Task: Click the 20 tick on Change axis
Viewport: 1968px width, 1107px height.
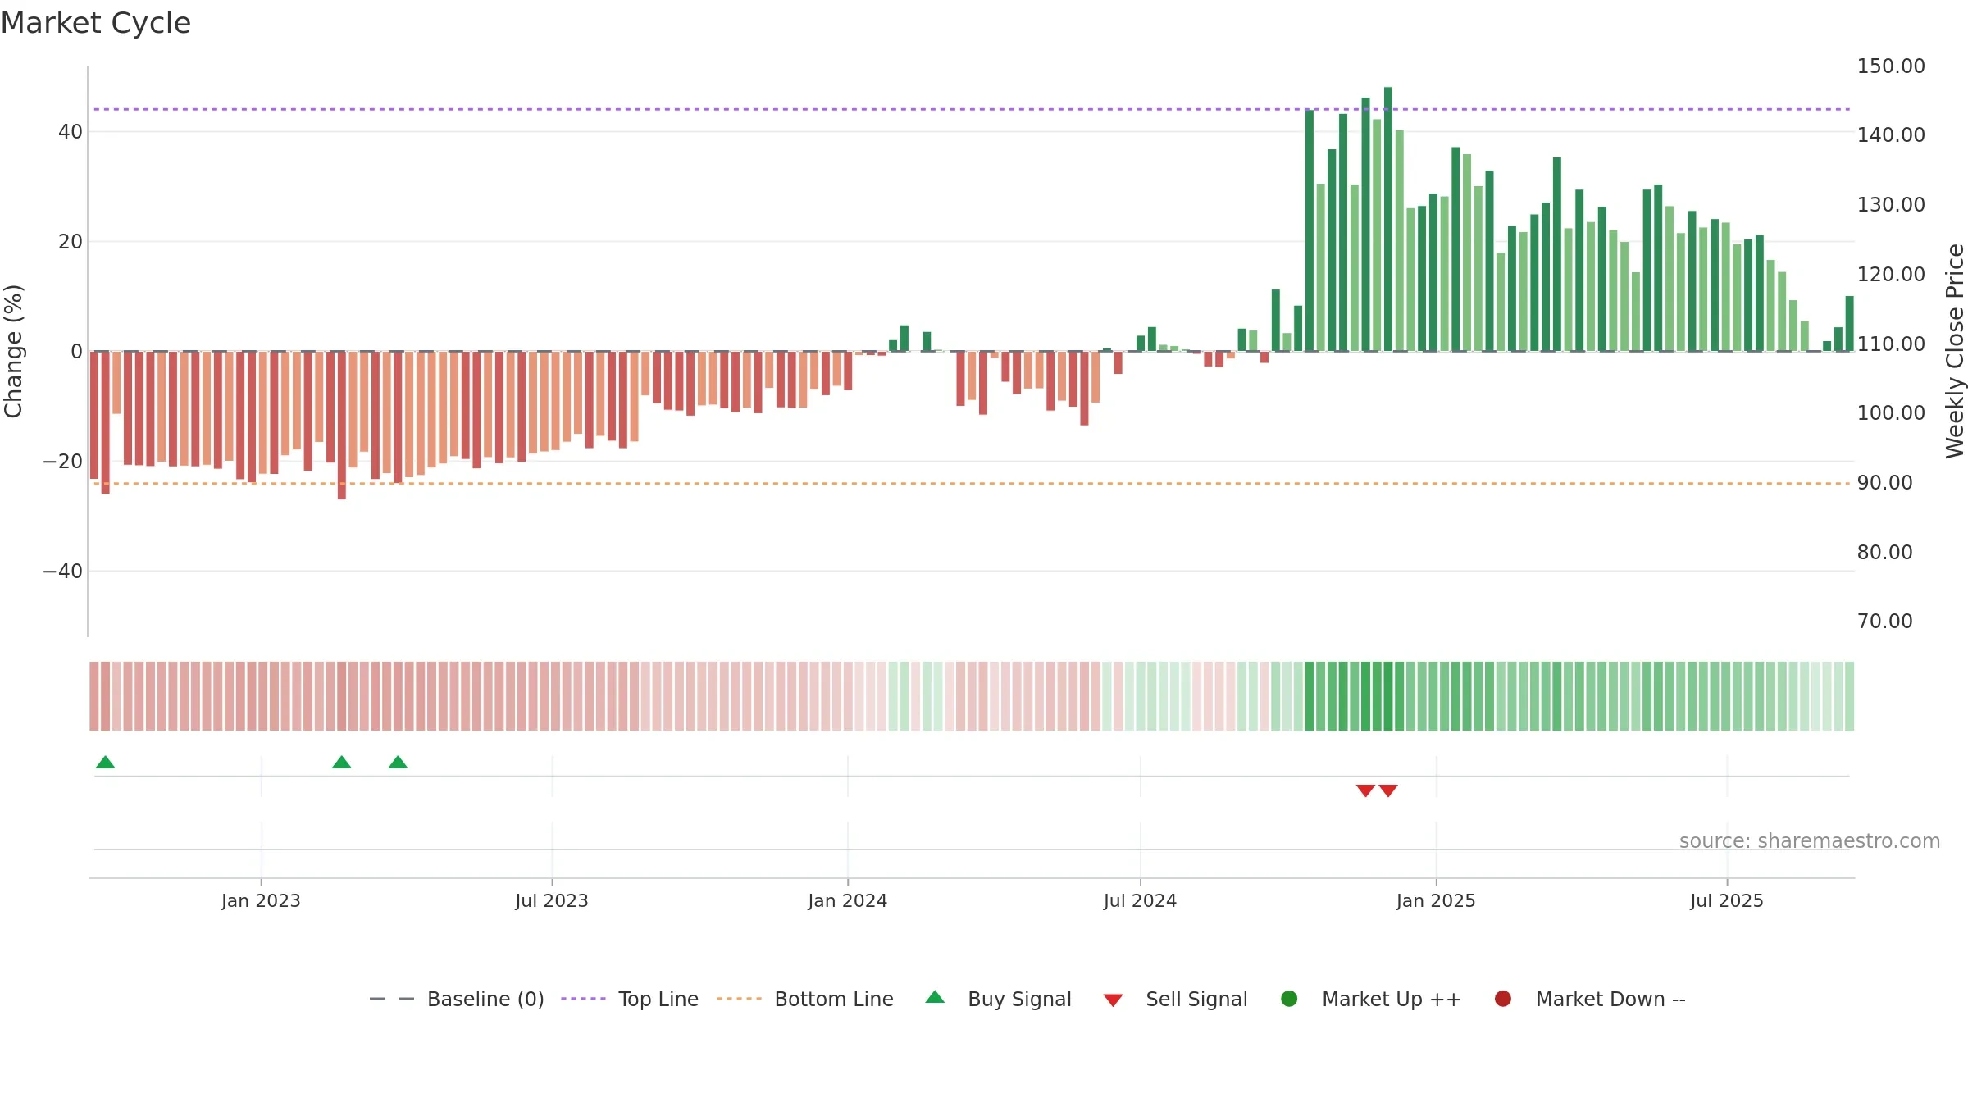Action: 71,242
